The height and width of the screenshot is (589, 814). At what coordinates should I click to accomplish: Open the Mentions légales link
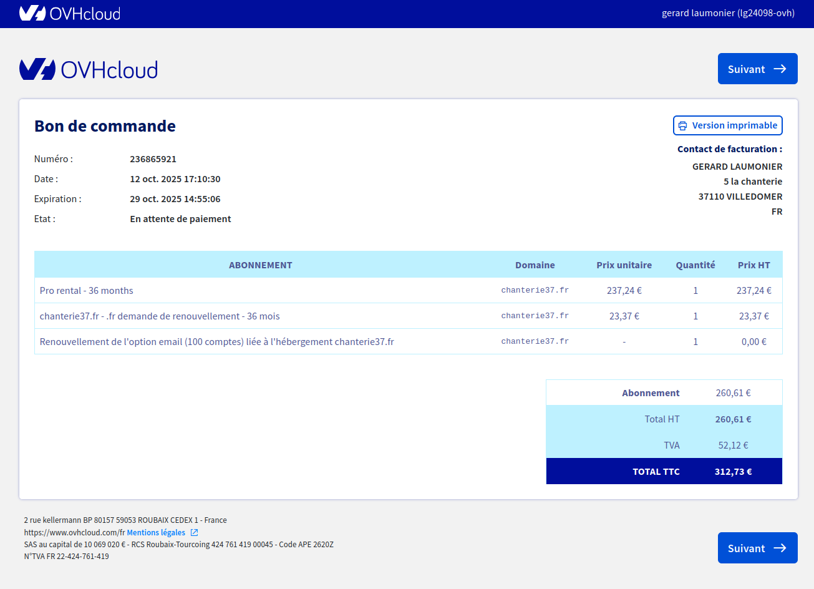(x=156, y=532)
